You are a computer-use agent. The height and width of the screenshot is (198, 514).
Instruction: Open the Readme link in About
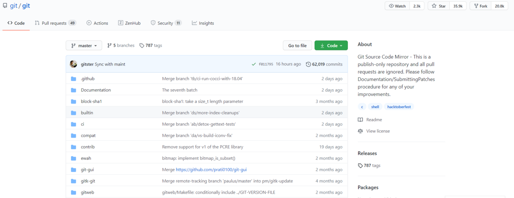370,120
